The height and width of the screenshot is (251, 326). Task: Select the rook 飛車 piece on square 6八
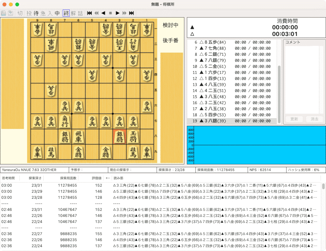pyautogui.click(x=78, y=137)
